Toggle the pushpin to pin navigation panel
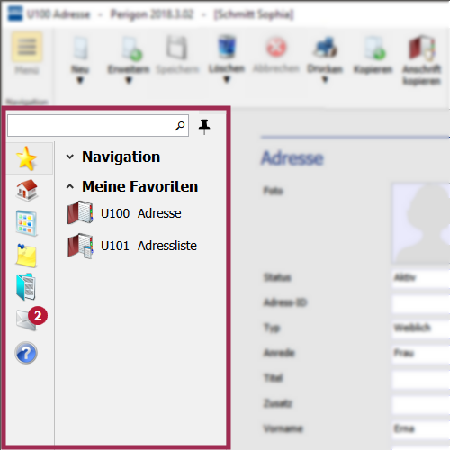Viewport: 450px width, 450px height. (x=204, y=126)
